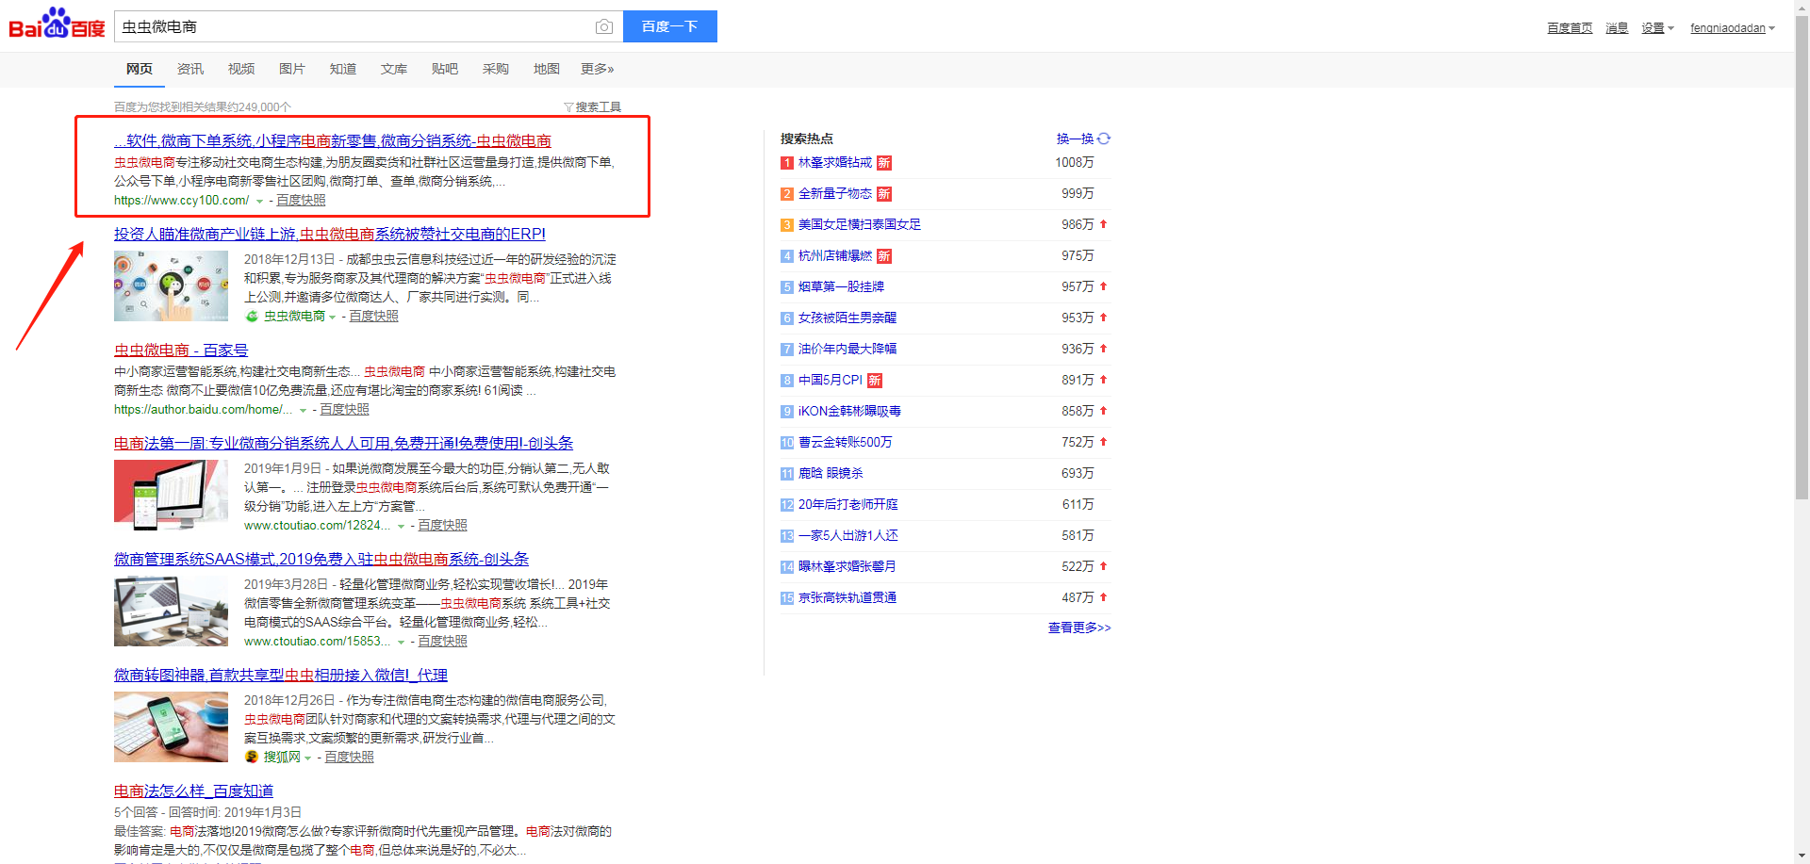Screen dimensions: 1810x864
Task: Open thumbnail of 微商转图神器 result
Action: click(x=171, y=726)
